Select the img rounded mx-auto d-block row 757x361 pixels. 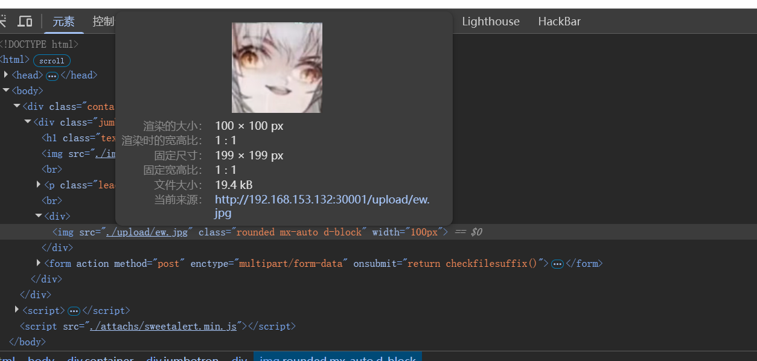[378, 232]
